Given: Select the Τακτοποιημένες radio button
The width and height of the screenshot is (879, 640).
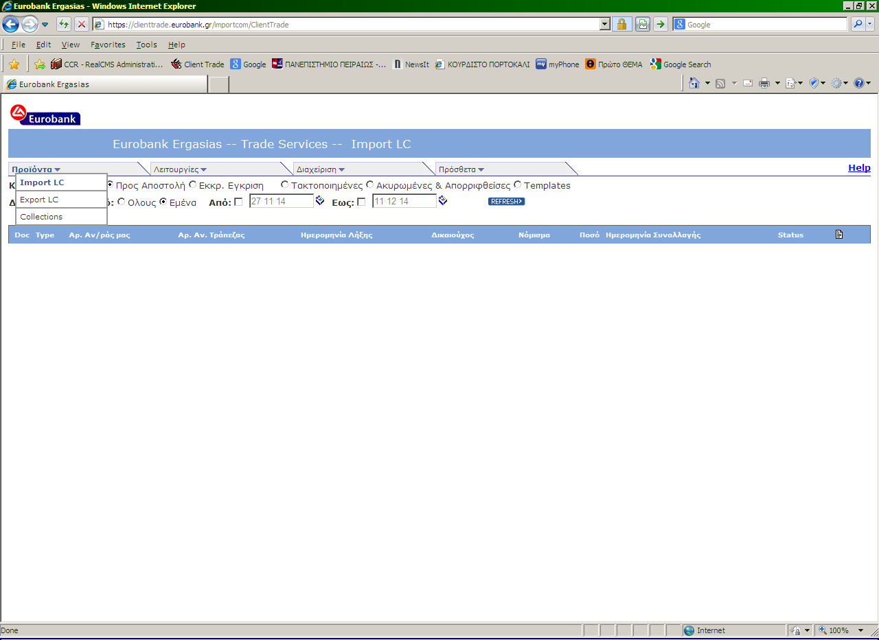Looking at the screenshot, I should point(285,185).
